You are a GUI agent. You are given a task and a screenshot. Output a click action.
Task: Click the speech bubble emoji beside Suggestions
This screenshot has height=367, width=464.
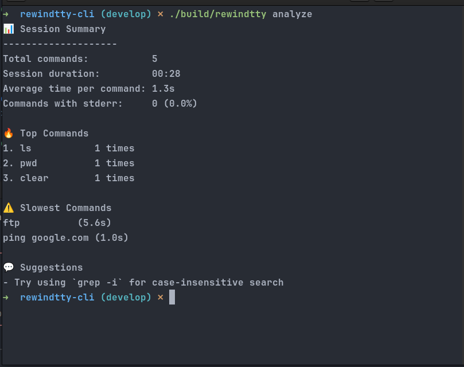tap(9, 267)
